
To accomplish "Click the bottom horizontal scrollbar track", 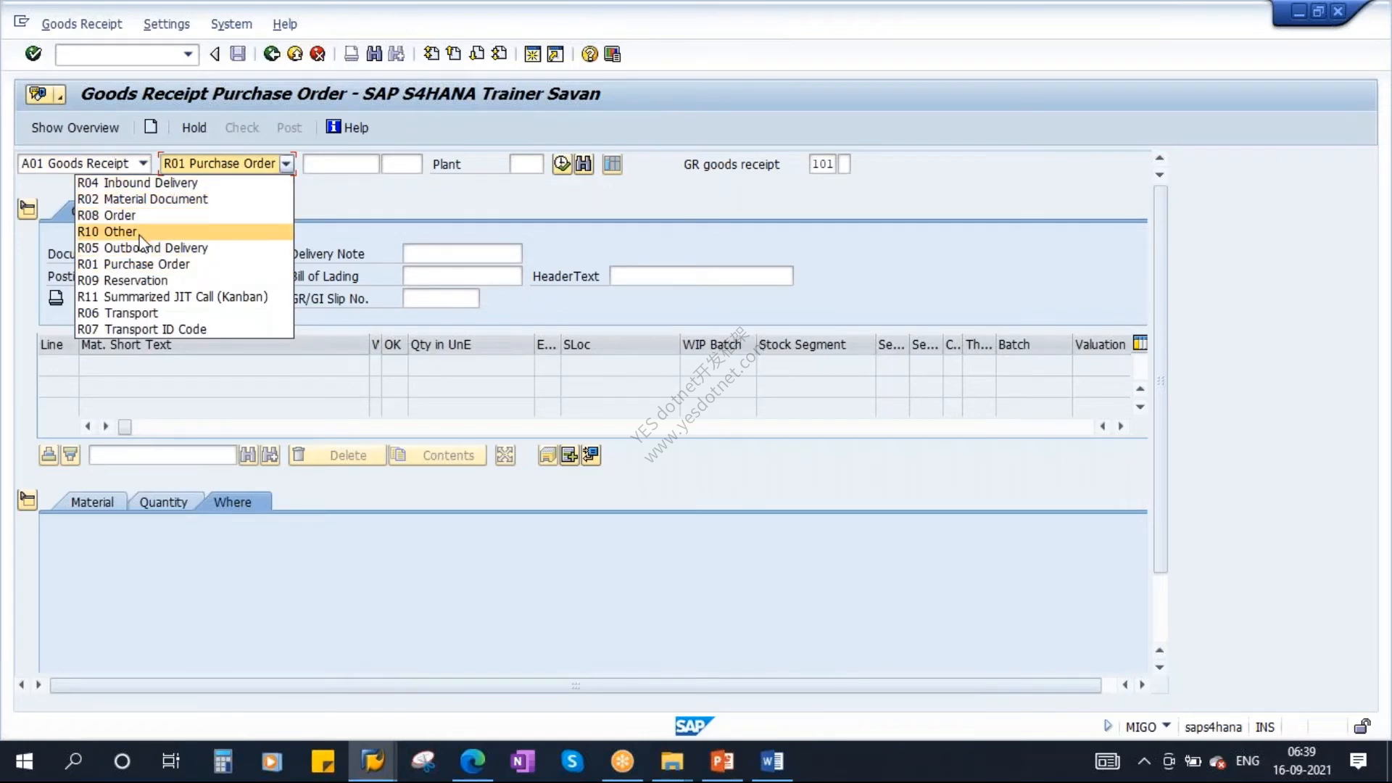I will (576, 685).
